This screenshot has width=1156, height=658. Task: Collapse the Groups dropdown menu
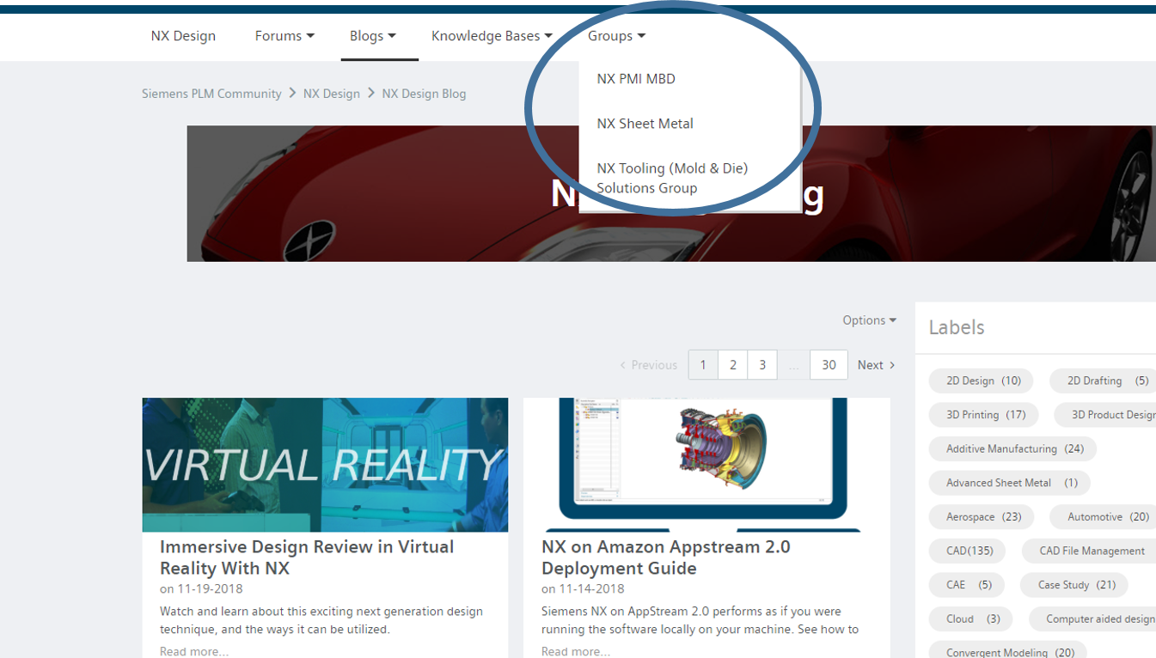[x=616, y=36]
